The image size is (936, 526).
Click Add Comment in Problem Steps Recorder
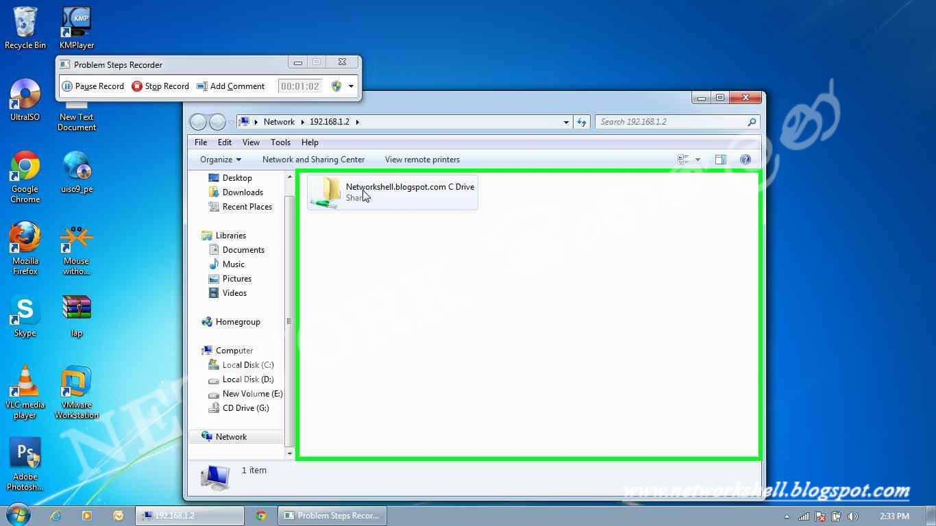tap(231, 86)
